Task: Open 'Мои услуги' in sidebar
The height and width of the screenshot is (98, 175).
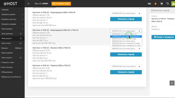Action: coord(12,38)
